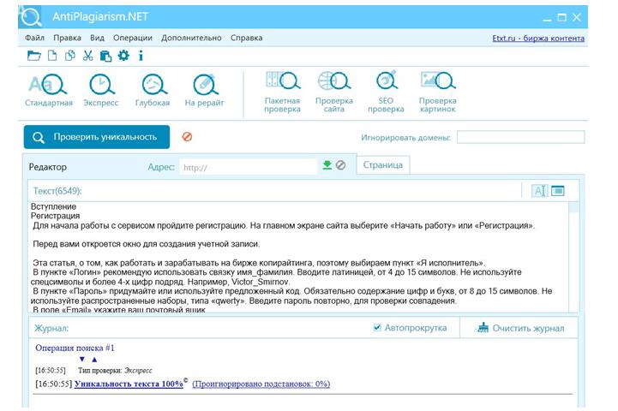Image resolution: width=618 pixels, height=411 pixels.
Task: Toggle the Автопрокрутка checkbox
Action: [377, 328]
